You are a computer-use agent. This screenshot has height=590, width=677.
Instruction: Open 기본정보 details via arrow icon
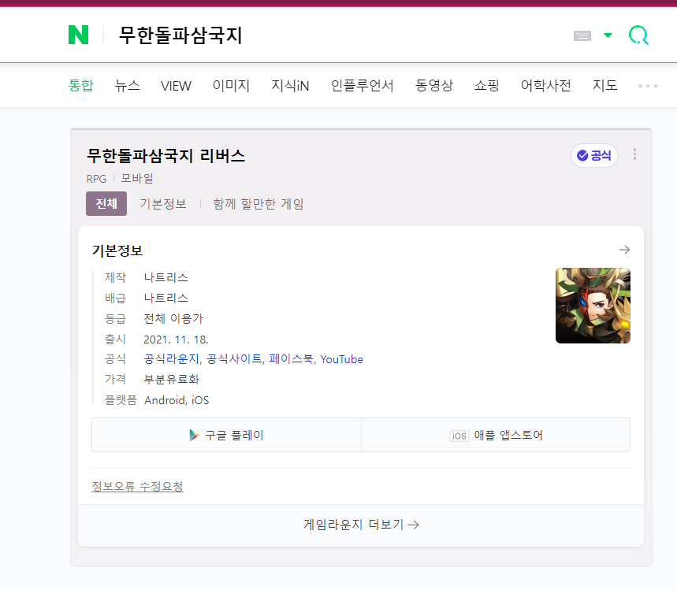pos(624,250)
